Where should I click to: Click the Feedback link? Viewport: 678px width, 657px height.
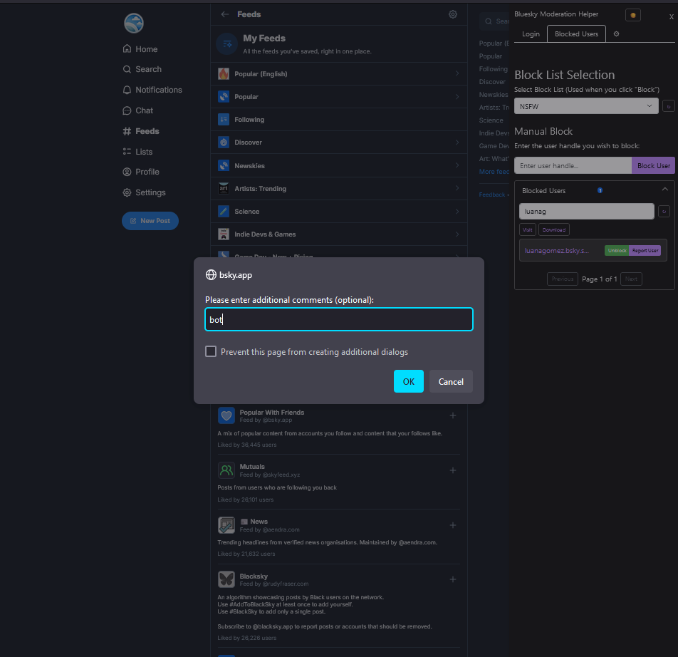pos(491,195)
